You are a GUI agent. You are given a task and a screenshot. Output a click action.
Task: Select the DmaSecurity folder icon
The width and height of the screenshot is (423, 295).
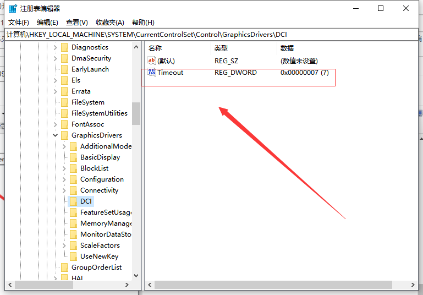tap(65, 58)
